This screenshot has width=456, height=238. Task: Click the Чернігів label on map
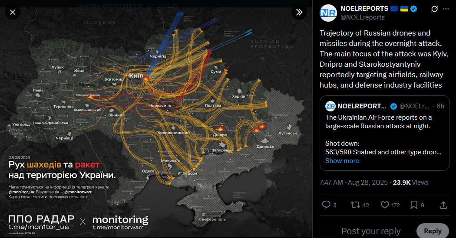click(158, 56)
